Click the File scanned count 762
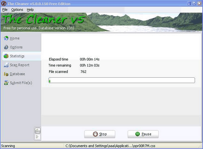Viewport: 203px width, 149px height. [83, 72]
